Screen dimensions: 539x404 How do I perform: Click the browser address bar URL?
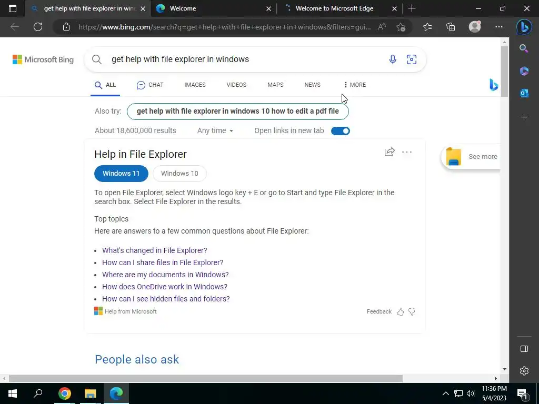click(x=224, y=27)
